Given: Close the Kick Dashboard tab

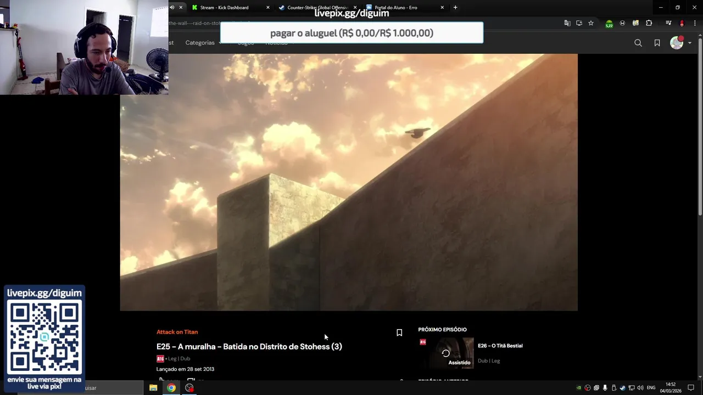Looking at the screenshot, I should pos(268,8).
